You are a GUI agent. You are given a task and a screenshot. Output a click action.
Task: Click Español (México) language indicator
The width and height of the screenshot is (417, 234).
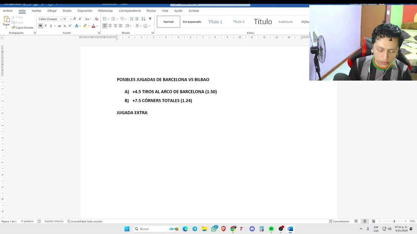[x=54, y=221]
